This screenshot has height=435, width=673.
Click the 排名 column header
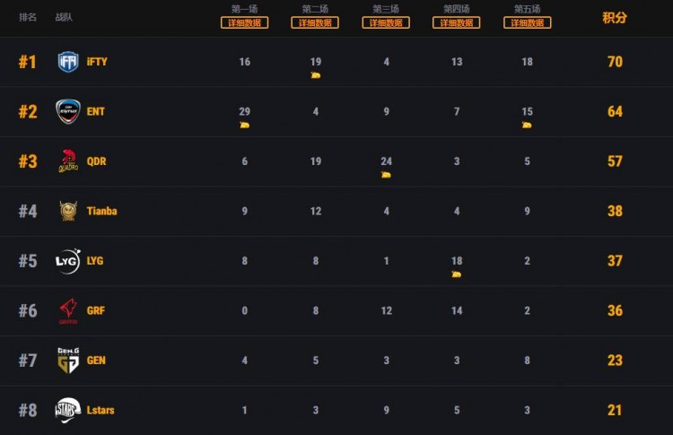pos(28,17)
